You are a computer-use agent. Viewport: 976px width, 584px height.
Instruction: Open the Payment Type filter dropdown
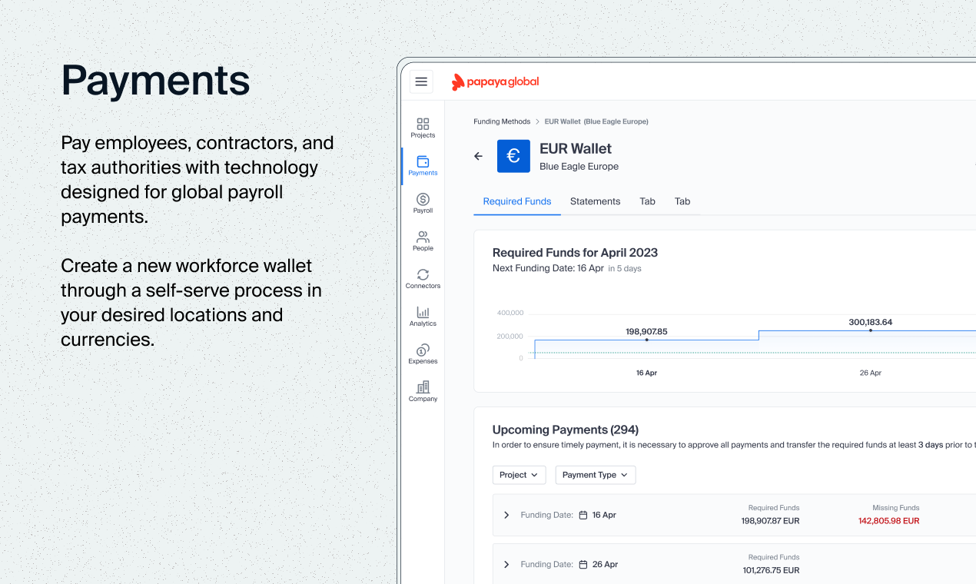pos(596,475)
